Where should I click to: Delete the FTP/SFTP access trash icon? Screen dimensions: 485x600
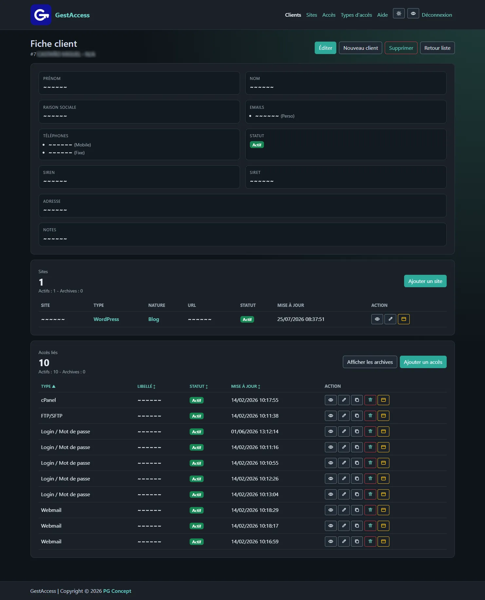370,416
